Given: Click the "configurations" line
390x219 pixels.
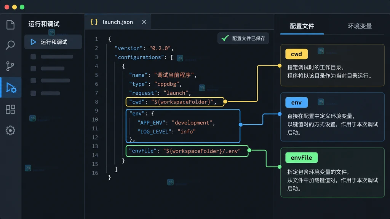Looking at the screenshot, I should (144, 57).
